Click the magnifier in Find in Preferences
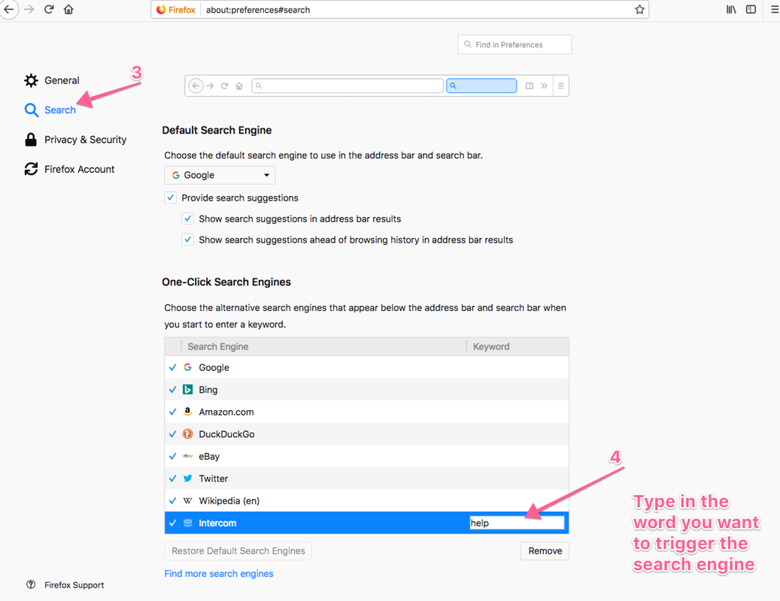Image resolution: width=780 pixels, height=601 pixels. (x=468, y=44)
